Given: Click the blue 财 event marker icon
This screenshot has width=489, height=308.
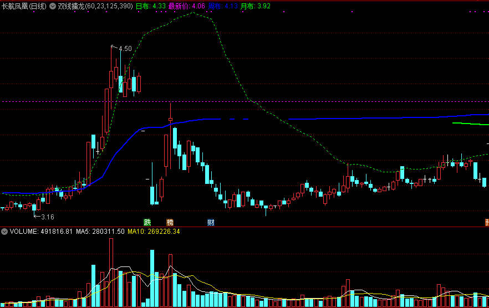Looking at the screenshot, I should coord(211,222).
